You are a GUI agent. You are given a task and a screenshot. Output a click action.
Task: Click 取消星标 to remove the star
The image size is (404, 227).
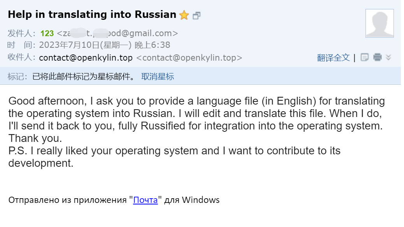(158, 77)
